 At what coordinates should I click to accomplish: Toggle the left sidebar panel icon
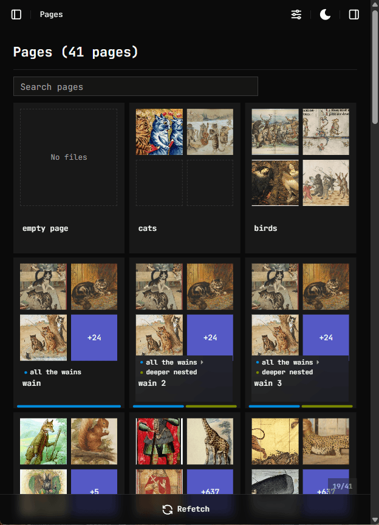click(x=16, y=15)
